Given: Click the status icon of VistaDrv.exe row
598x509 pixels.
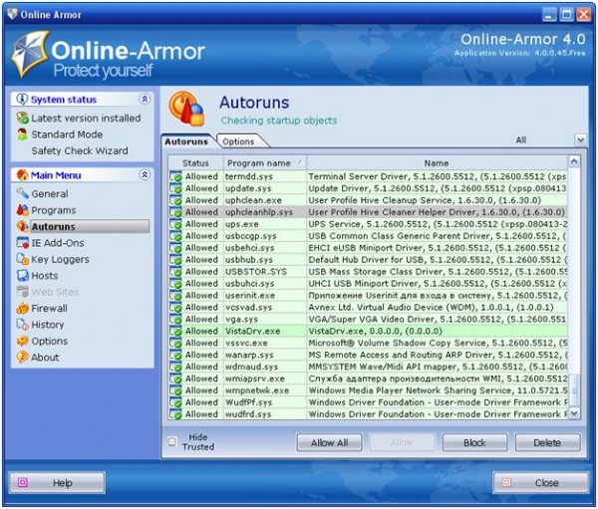Looking at the screenshot, I should 175,332.
